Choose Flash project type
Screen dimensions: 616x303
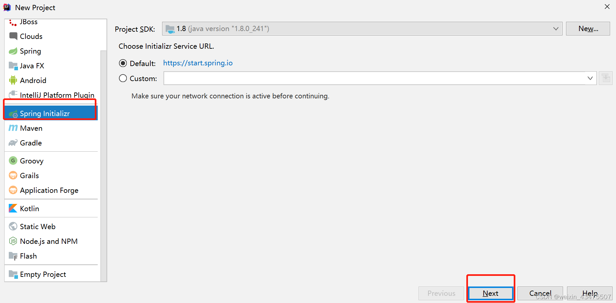(x=51, y=256)
